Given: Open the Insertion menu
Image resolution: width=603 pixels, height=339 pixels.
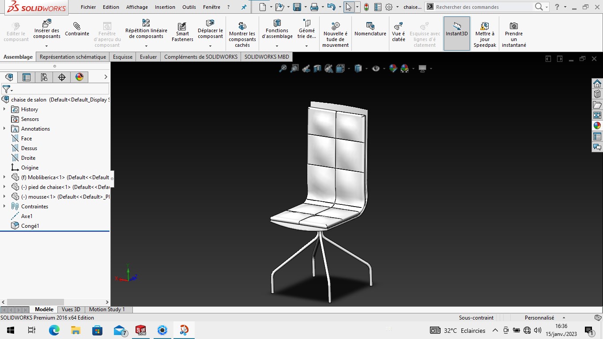Looking at the screenshot, I should click(165, 7).
